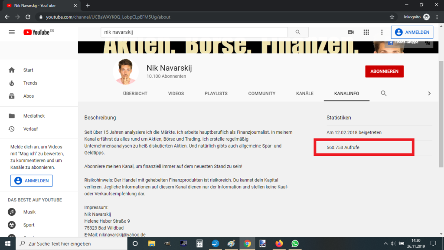
Task: Switch to the VIDEOS tab
Action: point(176,94)
